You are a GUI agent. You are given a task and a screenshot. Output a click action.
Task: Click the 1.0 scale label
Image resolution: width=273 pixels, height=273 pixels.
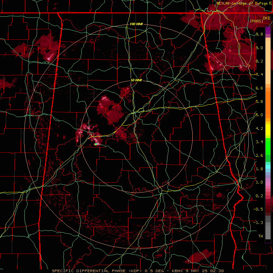tap(259, 182)
